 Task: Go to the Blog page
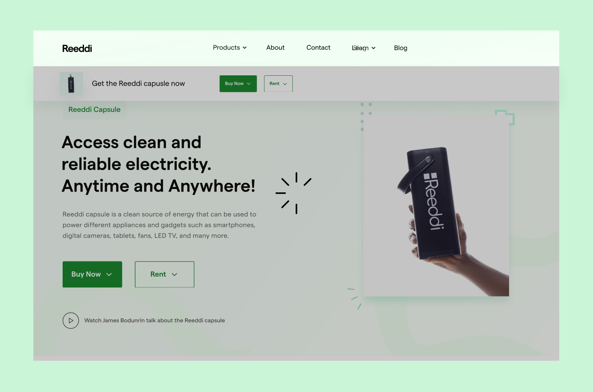click(x=401, y=48)
